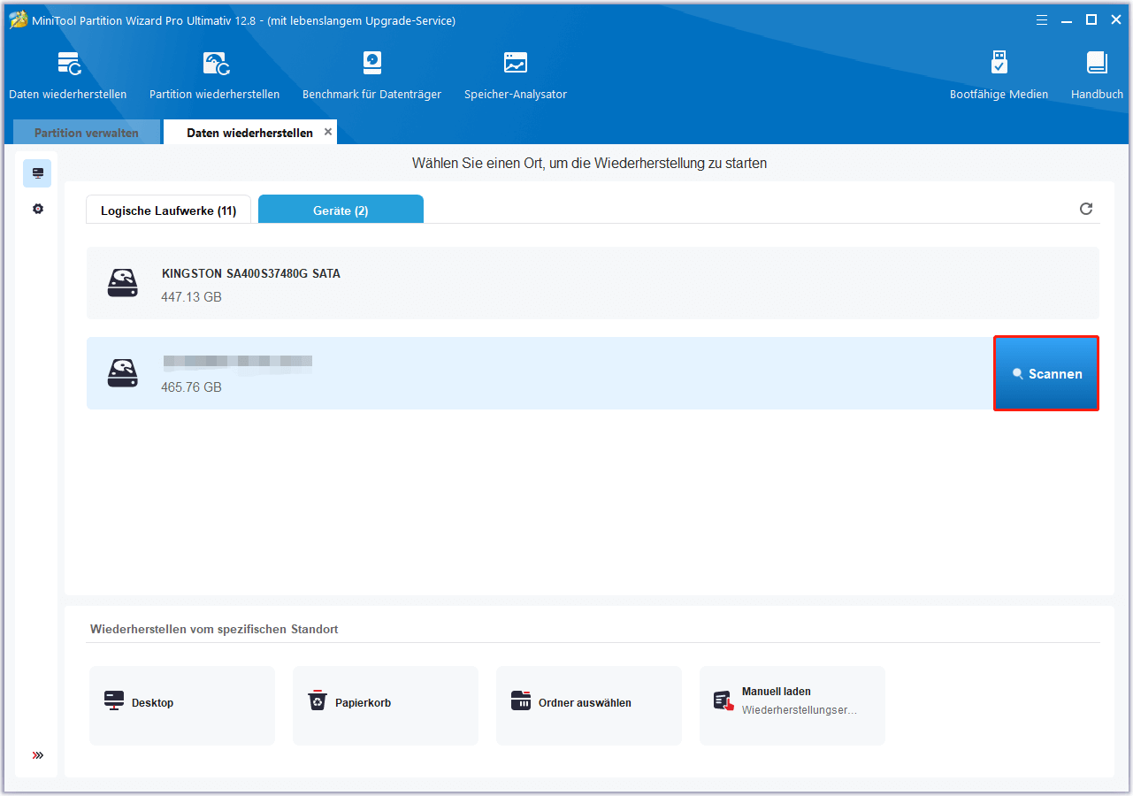The image size is (1133, 796).
Task: Switch to Logische Laufwerke (11) tab
Action: (x=168, y=210)
